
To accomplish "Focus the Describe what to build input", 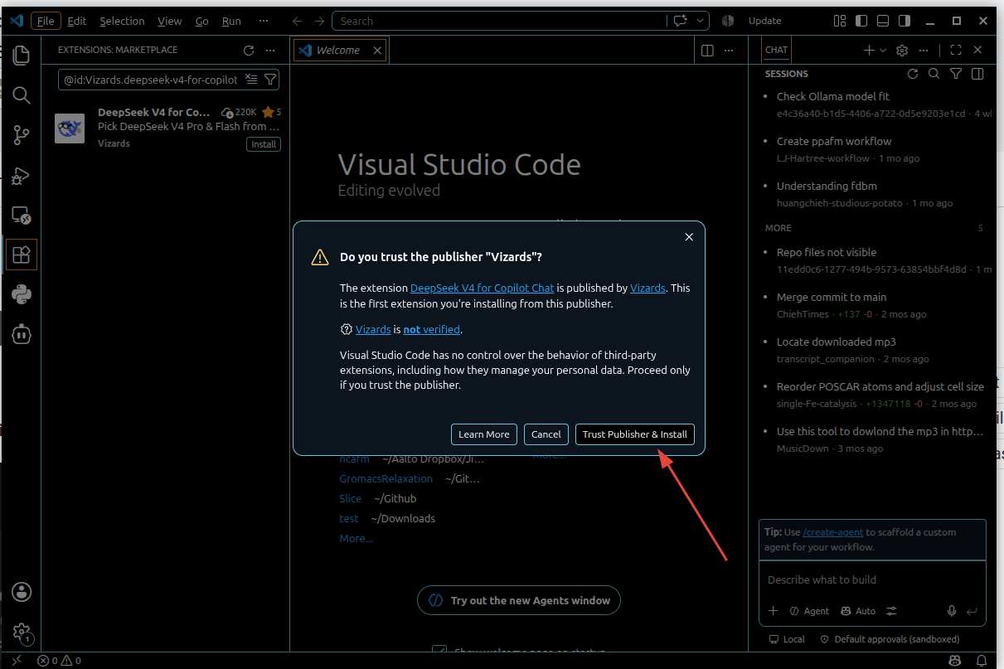I will click(x=872, y=580).
